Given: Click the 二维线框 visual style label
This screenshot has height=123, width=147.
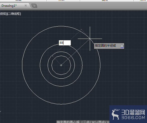Looking at the screenshot, I should coord(14,14).
